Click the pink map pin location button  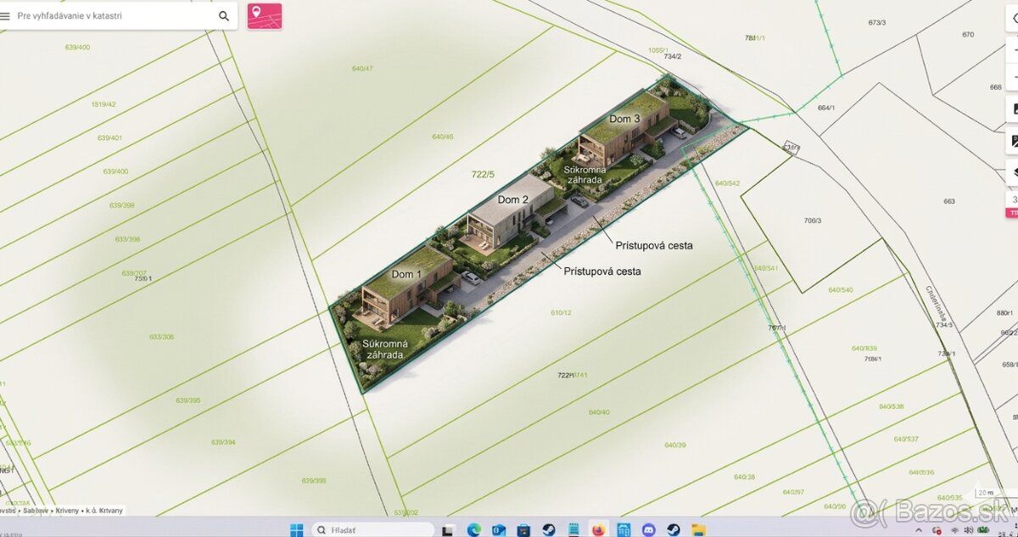tap(265, 16)
